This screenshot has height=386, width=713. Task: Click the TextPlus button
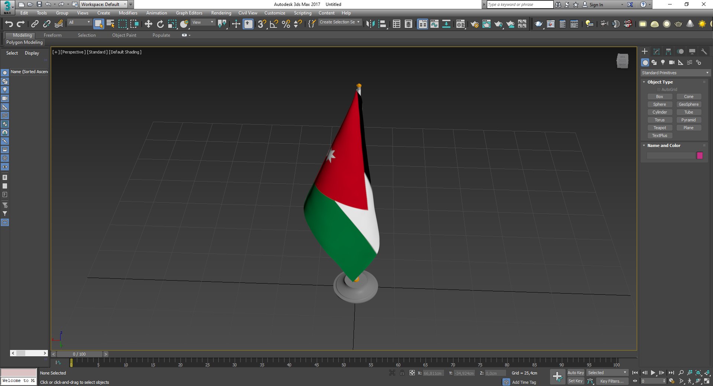(x=660, y=135)
